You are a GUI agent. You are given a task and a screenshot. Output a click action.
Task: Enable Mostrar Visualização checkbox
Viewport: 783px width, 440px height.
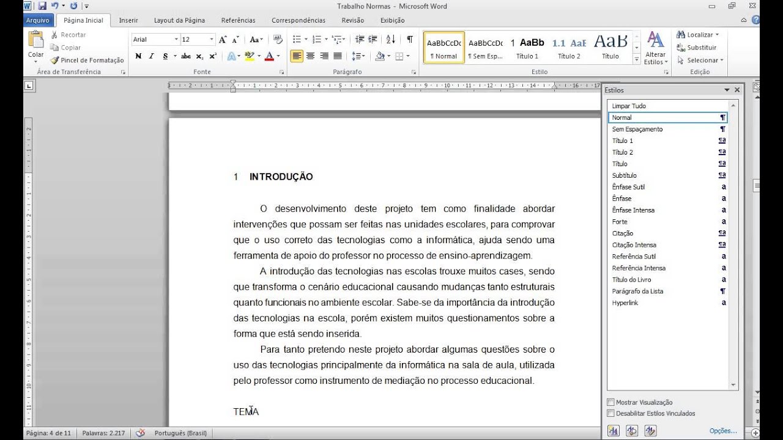[610, 402]
